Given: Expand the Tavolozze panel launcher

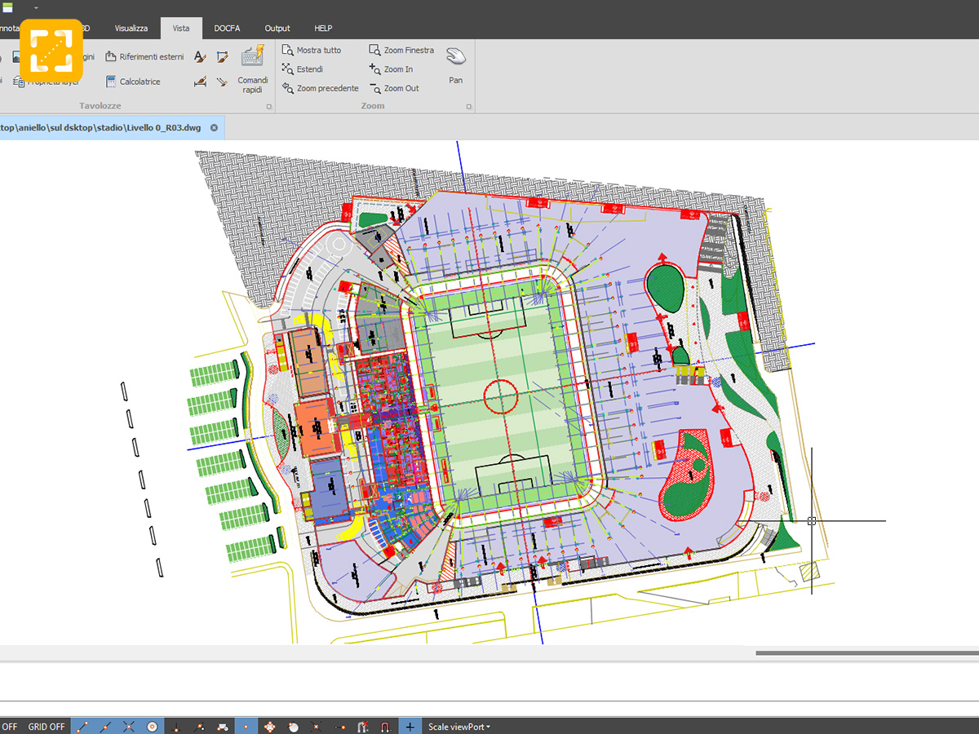Looking at the screenshot, I should click(268, 107).
